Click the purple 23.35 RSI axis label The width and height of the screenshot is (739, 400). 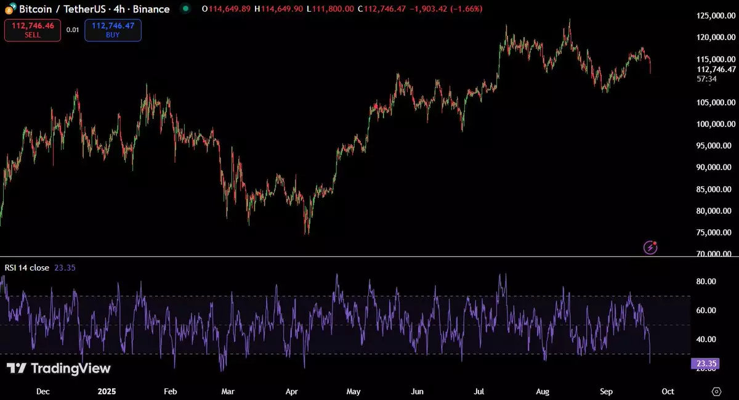[x=705, y=364]
